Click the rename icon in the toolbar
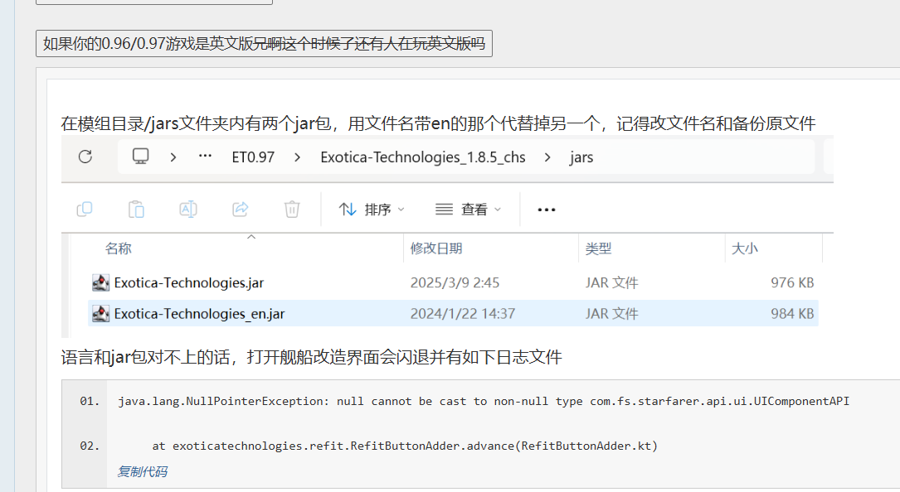 [188, 210]
